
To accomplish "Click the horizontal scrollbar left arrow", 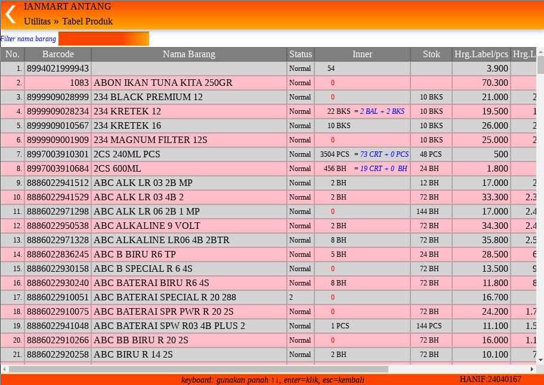I will coord(4,369).
